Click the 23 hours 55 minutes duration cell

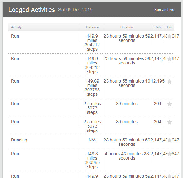click(127, 83)
